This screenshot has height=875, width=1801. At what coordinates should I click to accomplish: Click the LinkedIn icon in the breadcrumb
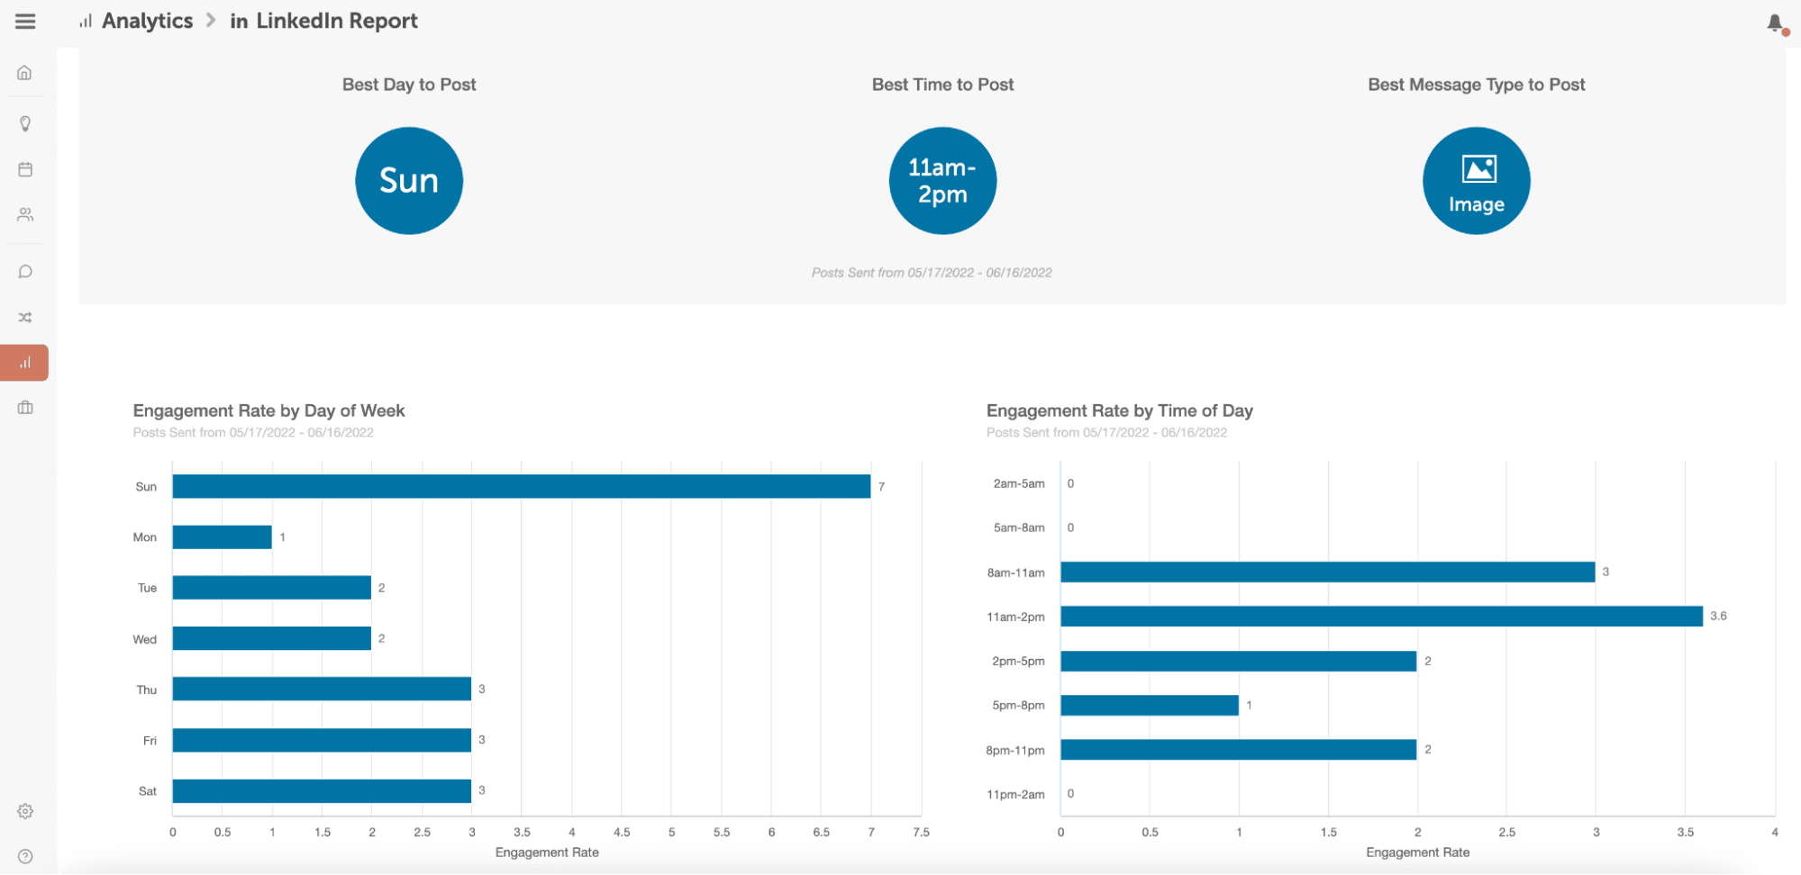tap(239, 20)
